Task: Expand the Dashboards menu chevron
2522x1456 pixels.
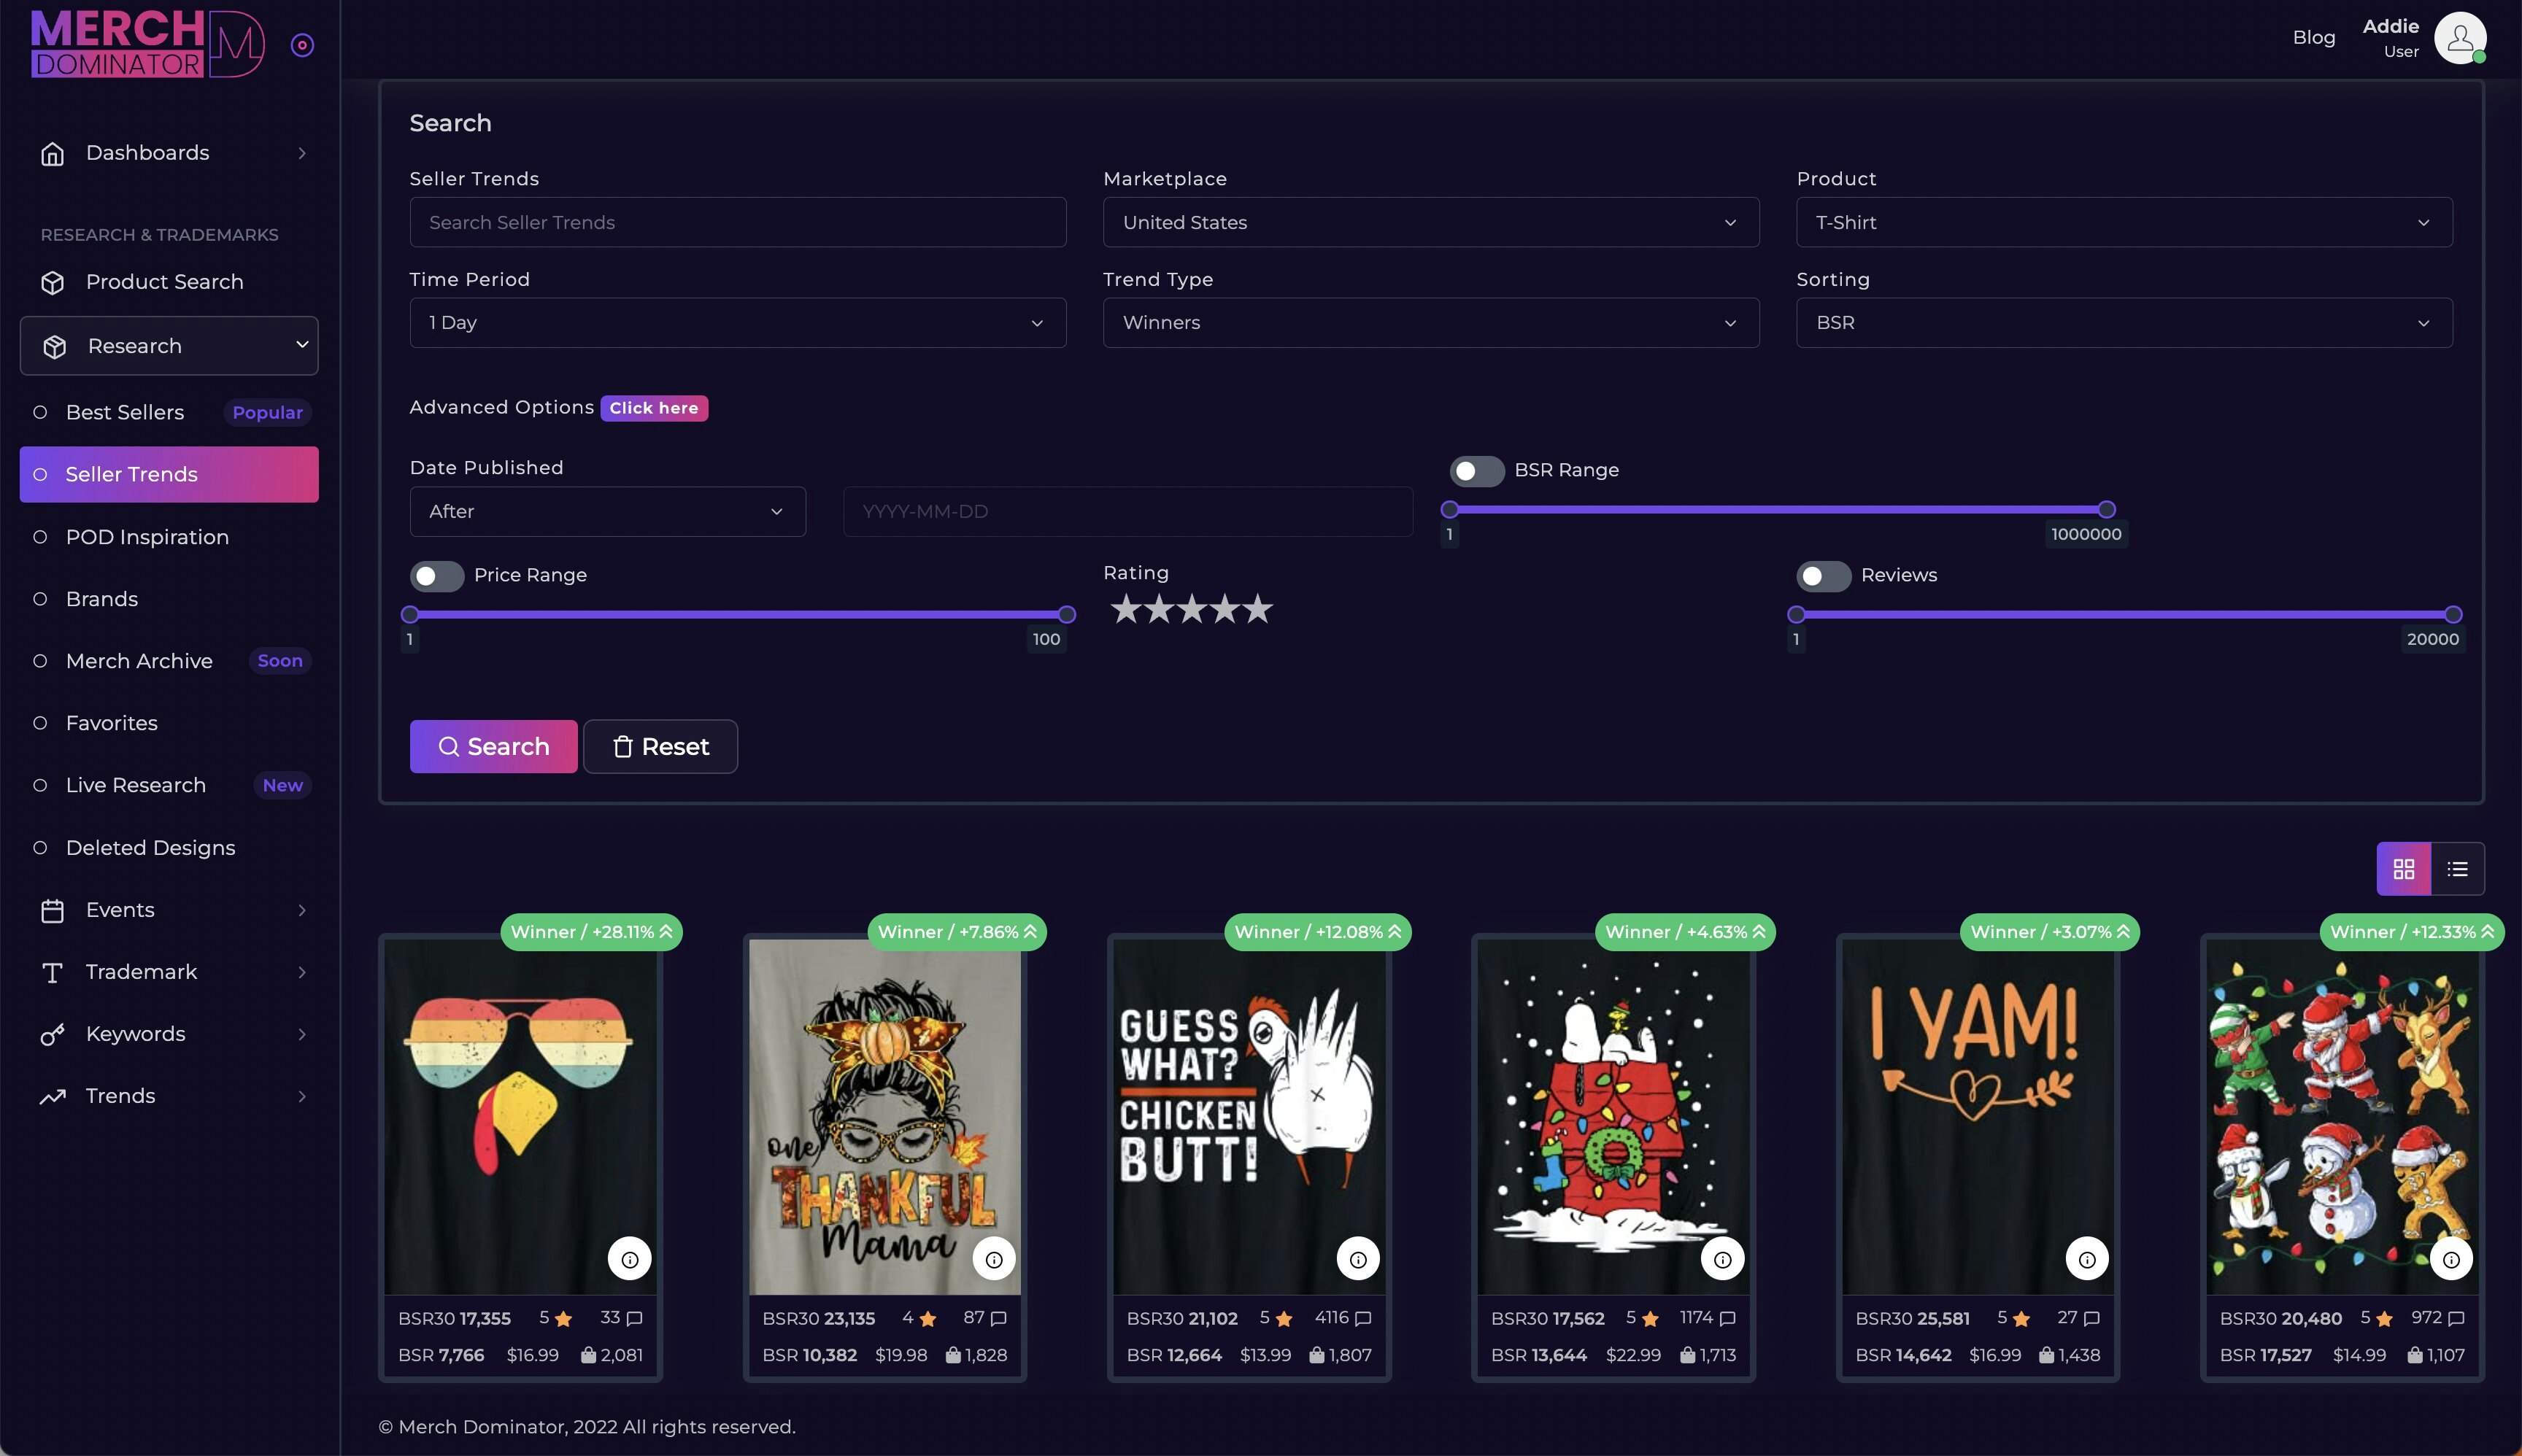Action: point(302,153)
